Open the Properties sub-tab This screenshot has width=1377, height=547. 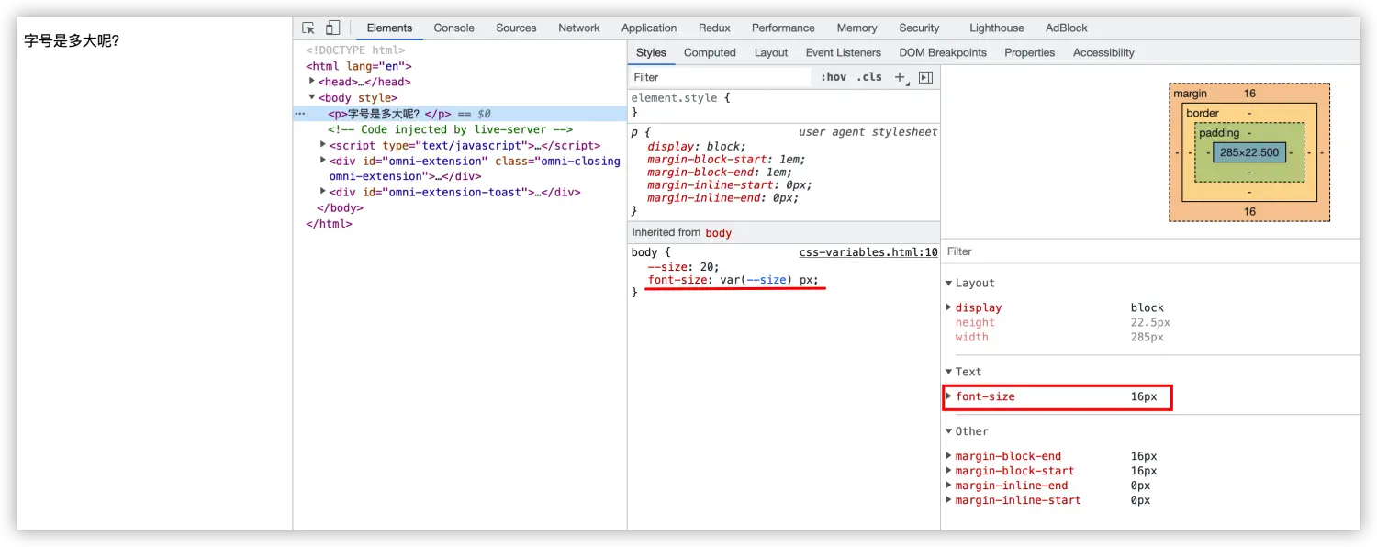point(1029,52)
